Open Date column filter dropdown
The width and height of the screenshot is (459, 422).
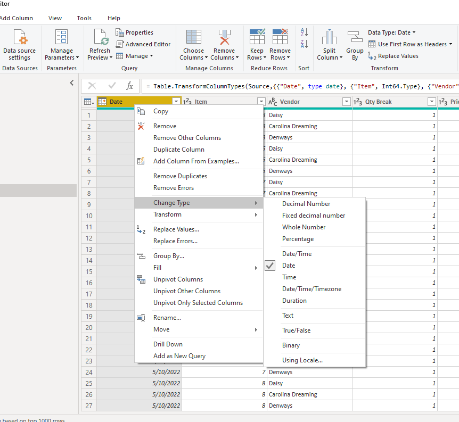click(x=176, y=102)
